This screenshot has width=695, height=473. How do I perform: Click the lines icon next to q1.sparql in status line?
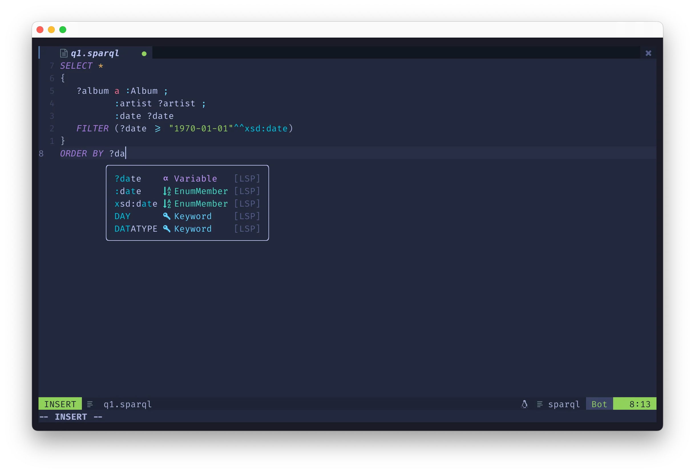90,404
